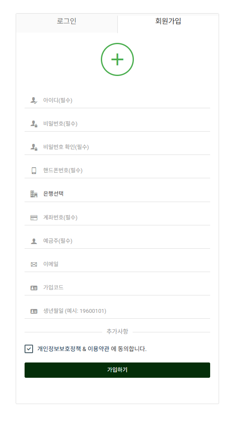Click the lock user icon beside 비밀번호

coord(34,124)
